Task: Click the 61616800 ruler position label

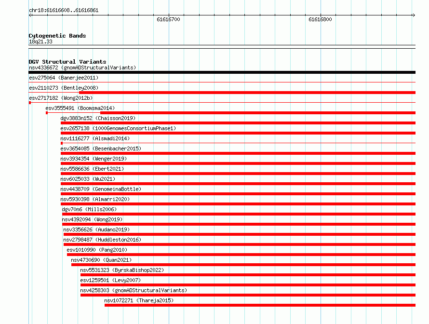Action: pos(320,19)
